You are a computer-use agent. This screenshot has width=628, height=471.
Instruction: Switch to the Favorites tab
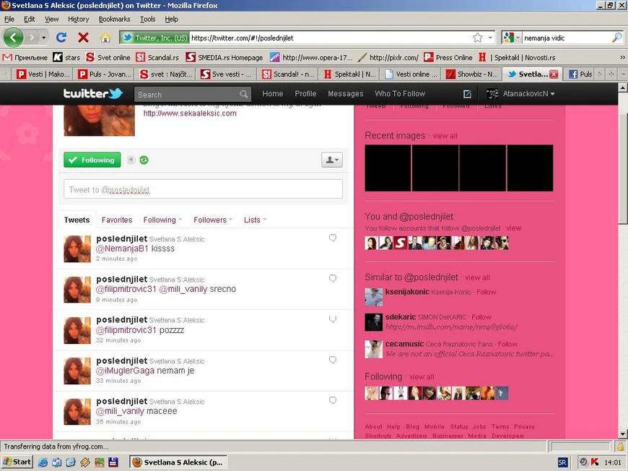point(117,220)
